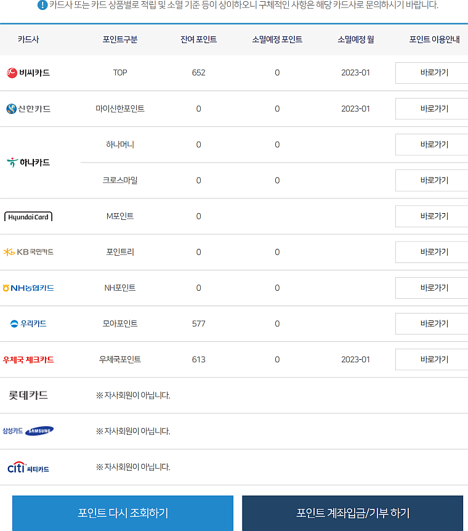Open 바로가기 for Hyundai M포인트
Viewport: 468px width, 531px height.
pyautogui.click(x=434, y=216)
